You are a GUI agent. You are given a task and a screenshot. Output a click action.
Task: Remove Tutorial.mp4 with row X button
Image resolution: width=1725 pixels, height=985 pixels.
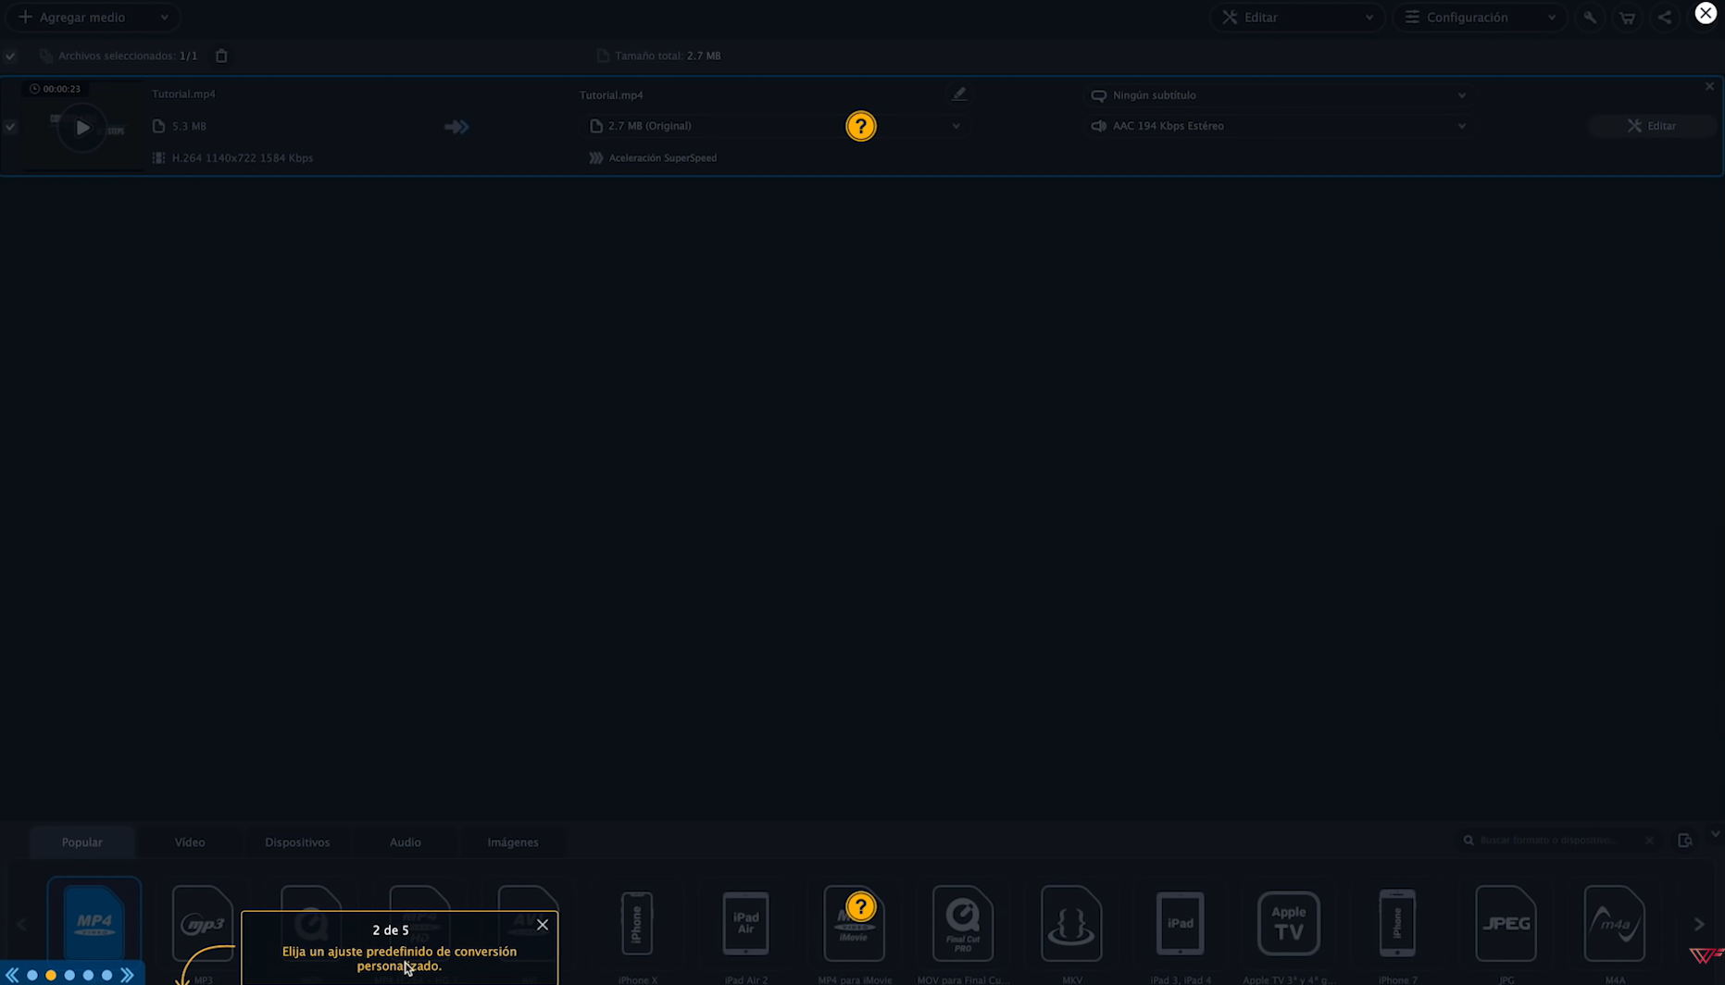[1709, 86]
